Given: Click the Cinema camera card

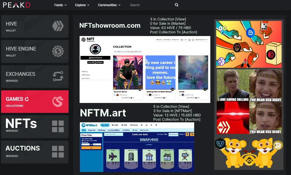Looking at the screenshot, I should click(185, 159).
